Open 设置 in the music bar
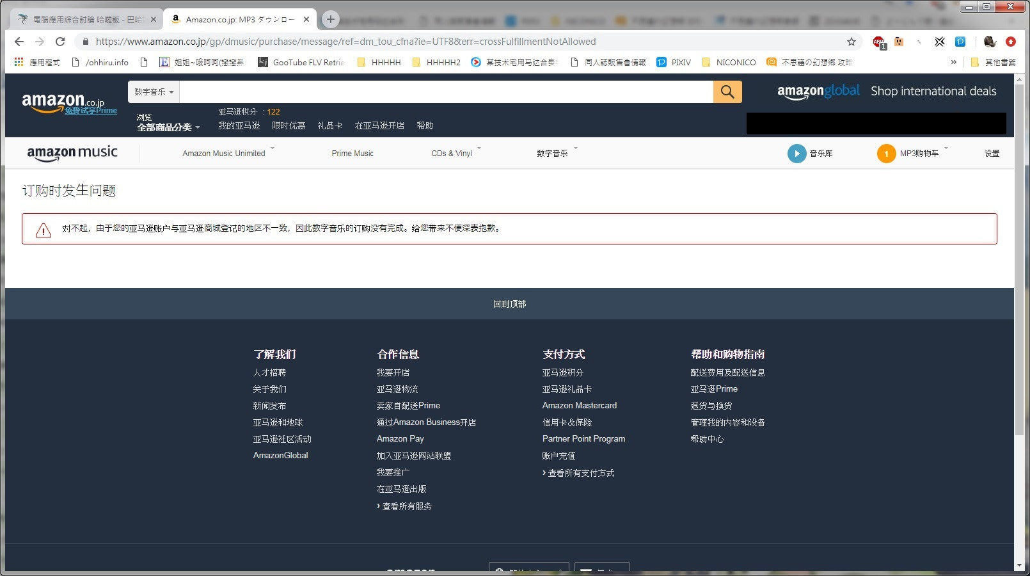Viewport: 1030px width, 576px height. (x=992, y=153)
